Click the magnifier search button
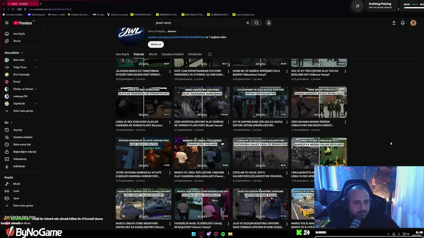Image resolution: width=424 pixels, height=238 pixels. click(256, 23)
